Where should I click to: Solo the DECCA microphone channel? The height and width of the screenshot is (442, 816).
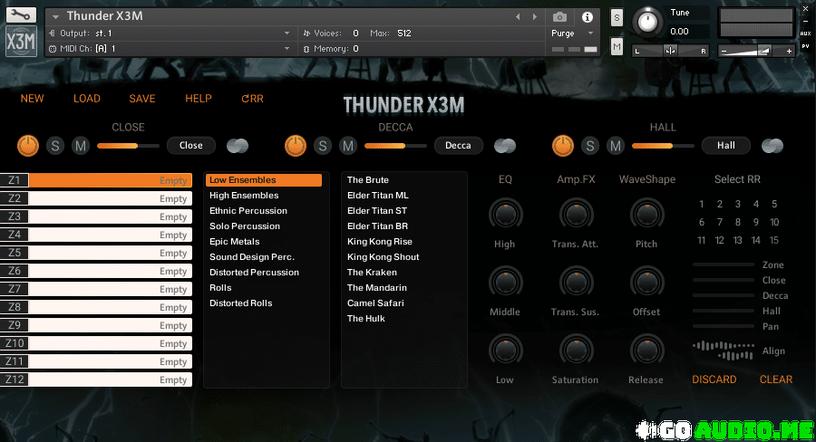point(323,145)
